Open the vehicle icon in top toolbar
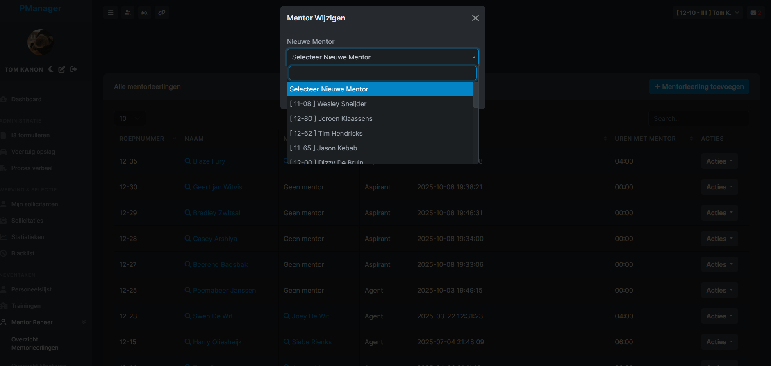The height and width of the screenshot is (366, 771). pyautogui.click(x=145, y=13)
